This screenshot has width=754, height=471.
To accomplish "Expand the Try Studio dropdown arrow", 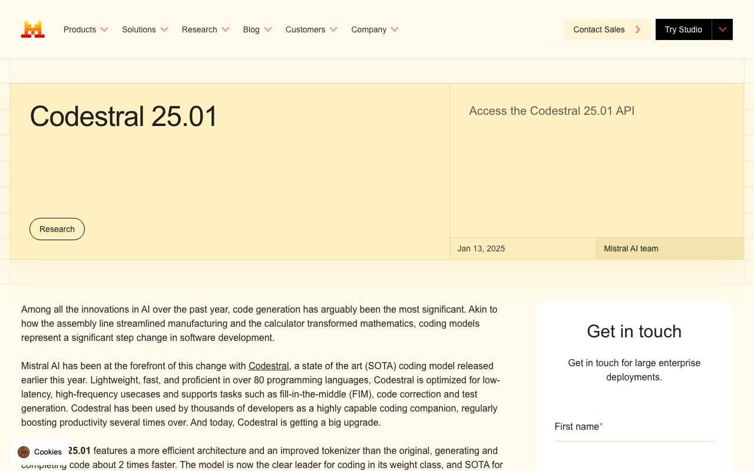I will 723,29.
